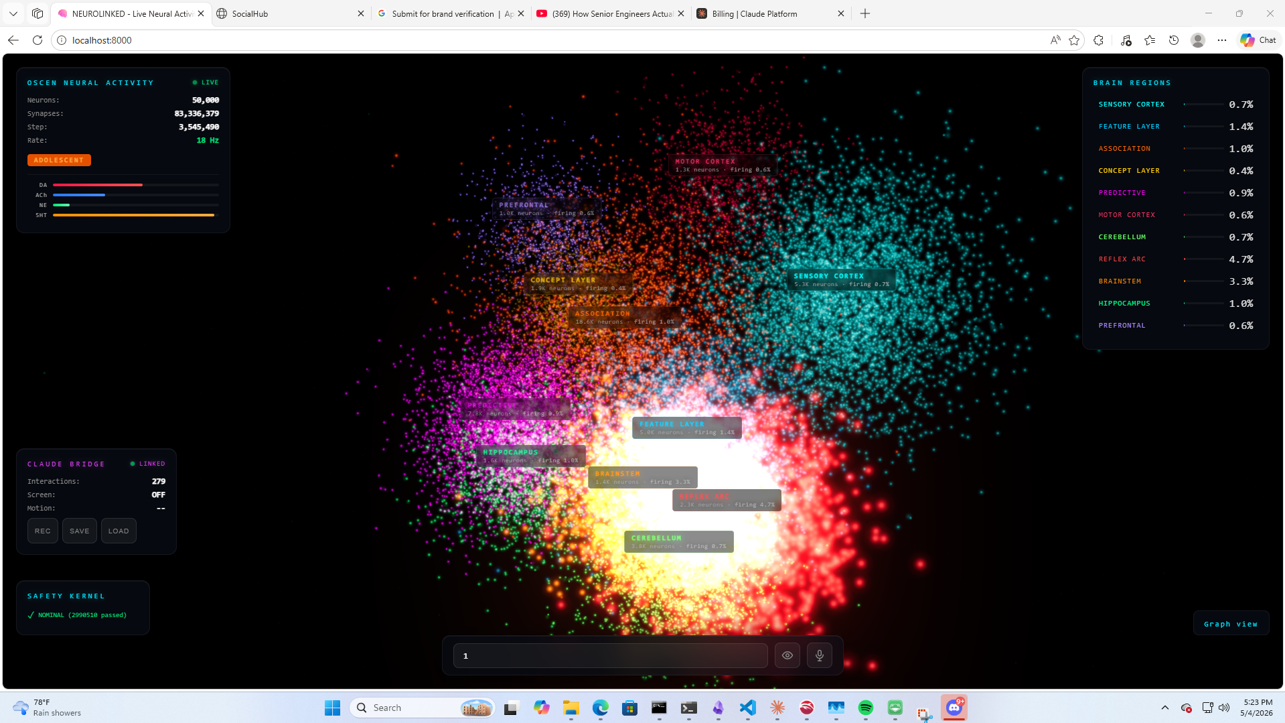Open Read aloud icon in address bar
This screenshot has width=1285, height=723.
(1055, 40)
